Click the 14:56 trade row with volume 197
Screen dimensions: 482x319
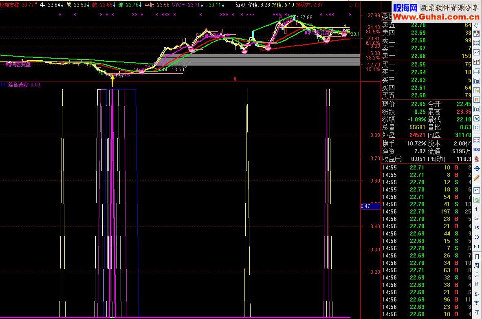coord(427,212)
